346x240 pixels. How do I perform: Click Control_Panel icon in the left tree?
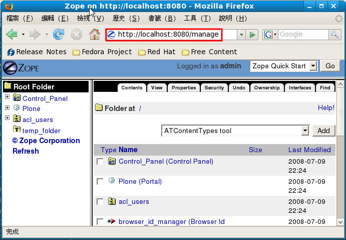17,97
